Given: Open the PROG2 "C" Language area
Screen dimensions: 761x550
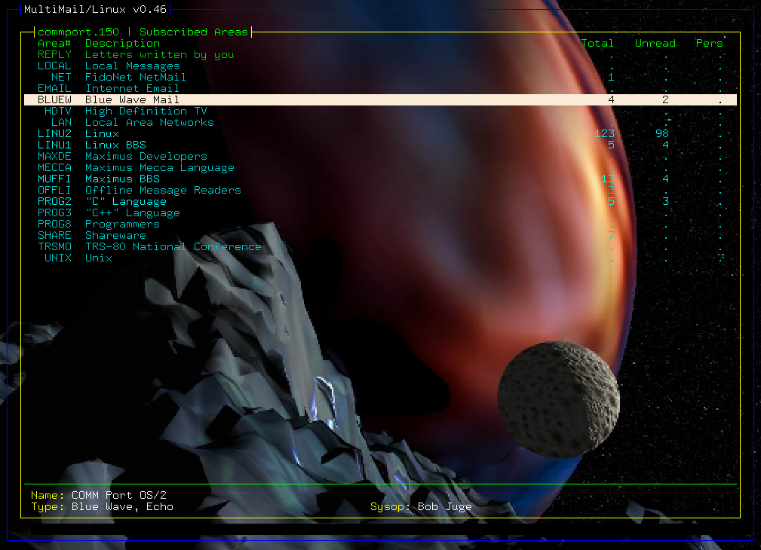Looking at the screenshot, I should pos(125,201).
